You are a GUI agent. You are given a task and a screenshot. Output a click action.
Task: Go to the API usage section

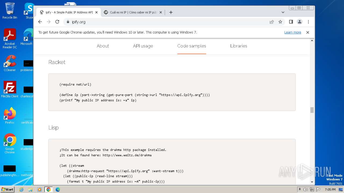click(x=143, y=46)
